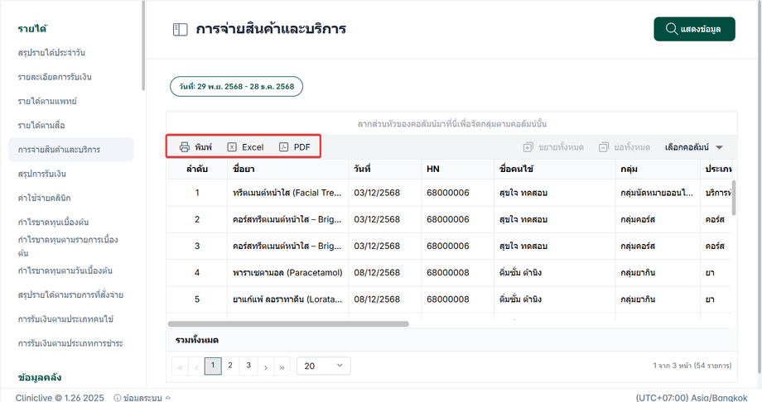
Task: Open the เลือกคอลัมน์ column chooser dropdown
Action: 694,147
